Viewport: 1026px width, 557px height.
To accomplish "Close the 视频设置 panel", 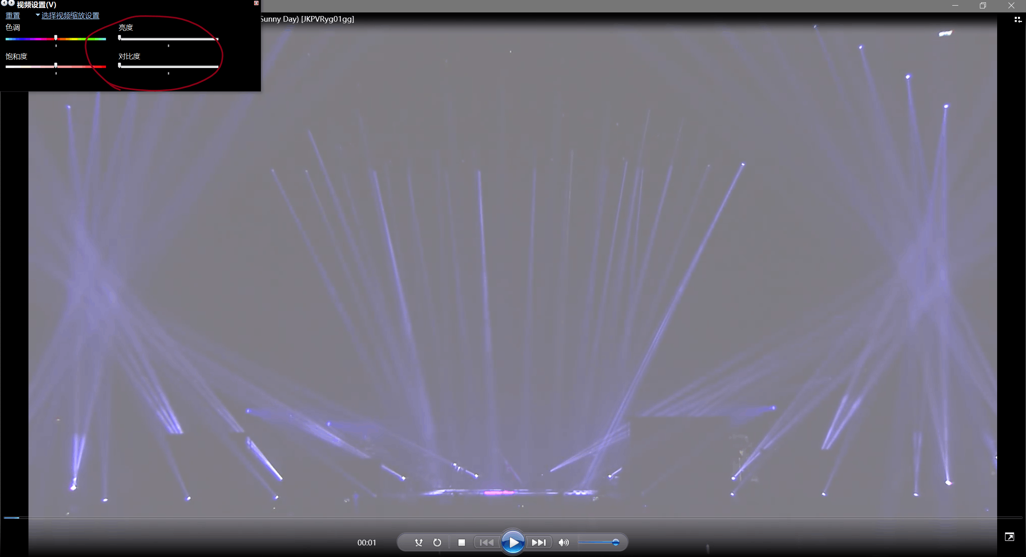I will [x=256, y=3].
